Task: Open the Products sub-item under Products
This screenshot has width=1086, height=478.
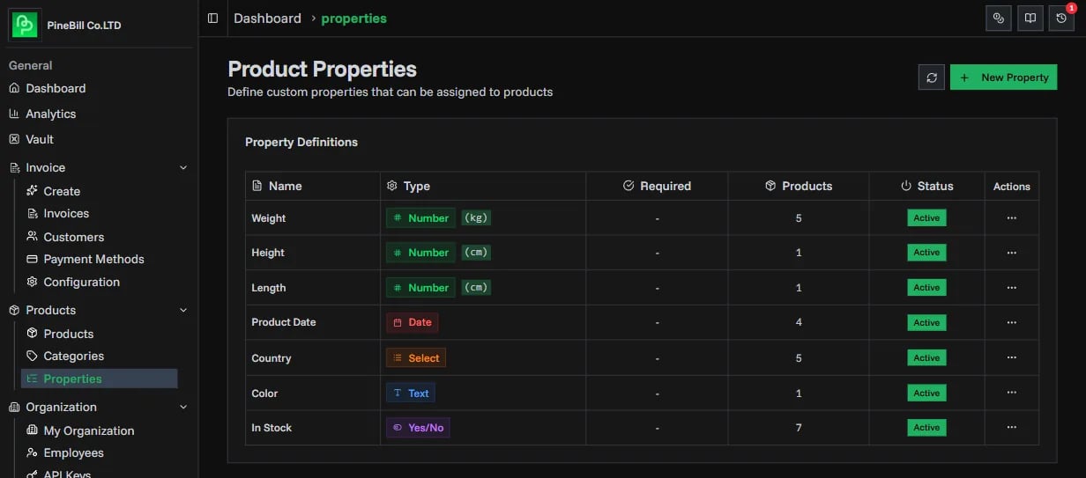Action: [x=68, y=334]
